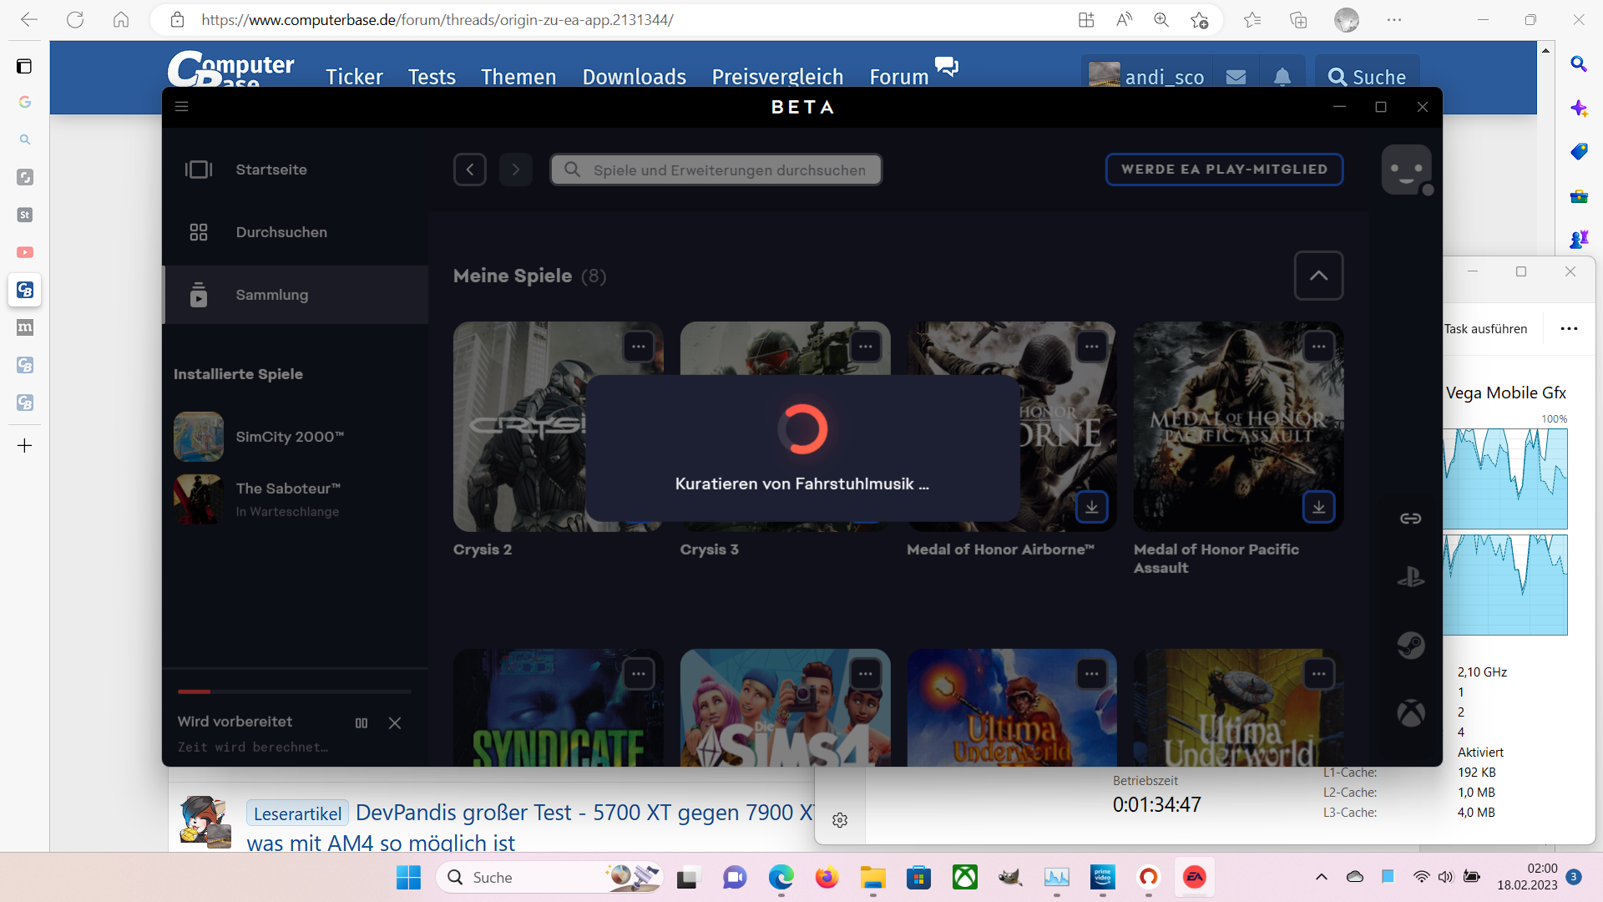Open options menu for Medal of Honor Airborne
Image resolution: width=1603 pixels, height=902 pixels.
1091,347
